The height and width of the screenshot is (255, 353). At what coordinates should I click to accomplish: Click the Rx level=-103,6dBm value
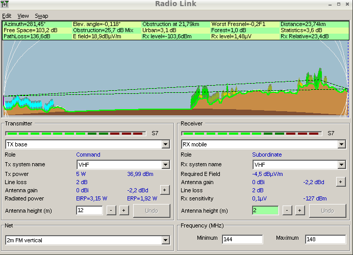click(167, 36)
